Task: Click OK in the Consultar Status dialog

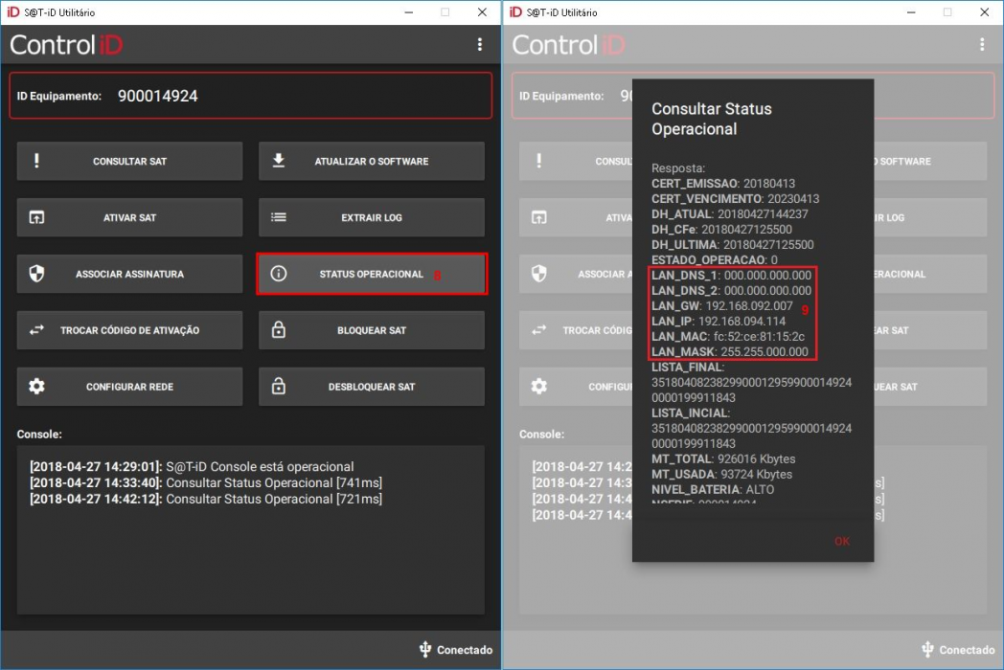Action: (842, 542)
